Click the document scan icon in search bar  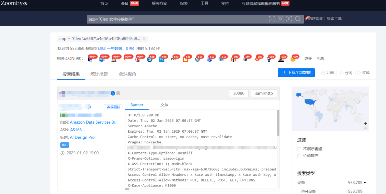[281, 19]
